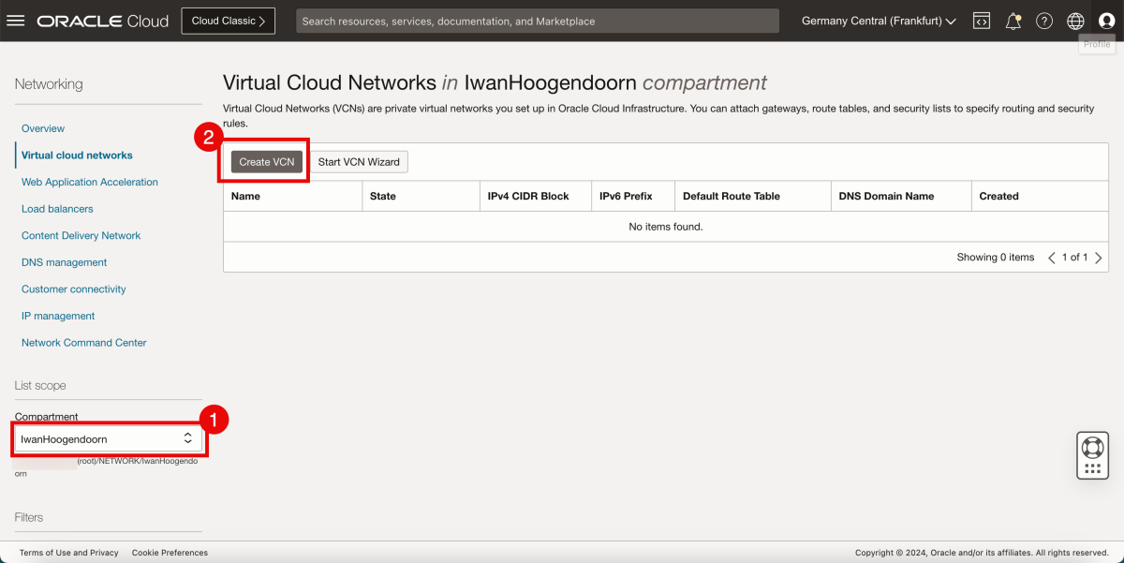This screenshot has height=563, width=1124.
Task: Open the navigation hamburger menu
Action: [x=15, y=21]
